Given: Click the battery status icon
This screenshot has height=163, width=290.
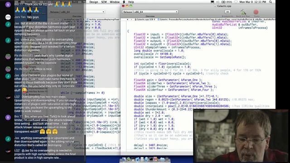Looking at the screenshot, I should [227, 2].
